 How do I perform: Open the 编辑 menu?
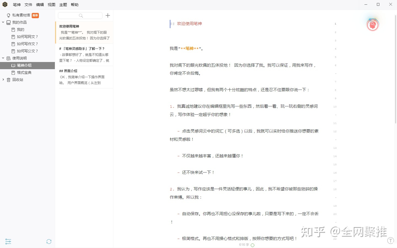click(40, 5)
